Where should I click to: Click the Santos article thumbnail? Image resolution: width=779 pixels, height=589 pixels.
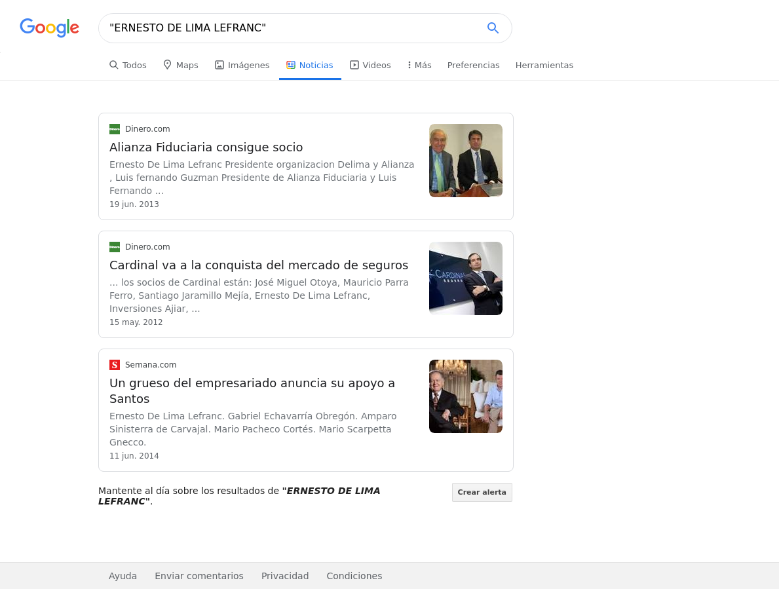click(466, 396)
